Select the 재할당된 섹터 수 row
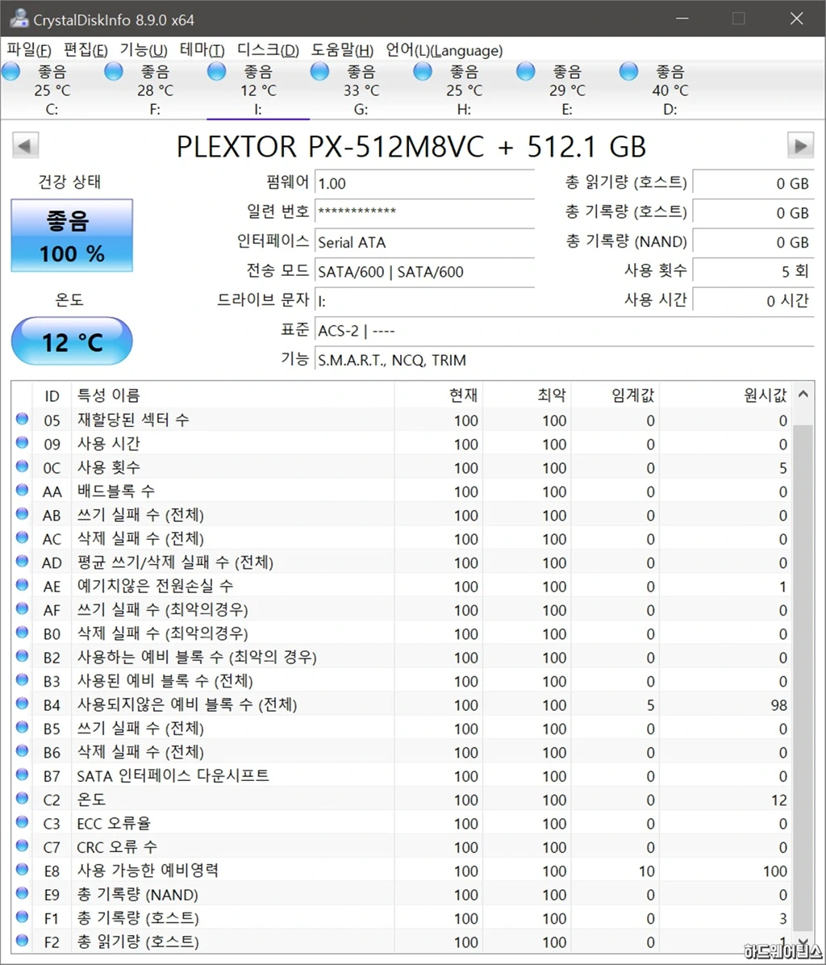826x965 pixels. pyautogui.click(x=403, y=420)
